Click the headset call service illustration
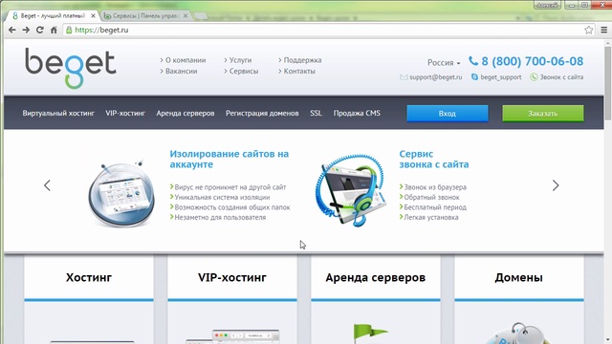The image size is (612, 344). click(350, 190)
